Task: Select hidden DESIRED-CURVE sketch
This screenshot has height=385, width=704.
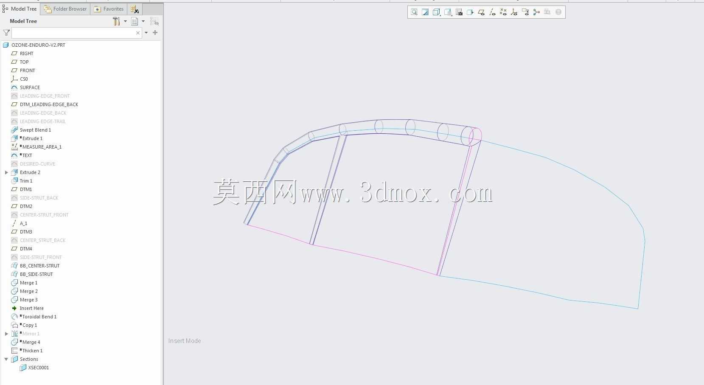Action: (x=37, y=164)
